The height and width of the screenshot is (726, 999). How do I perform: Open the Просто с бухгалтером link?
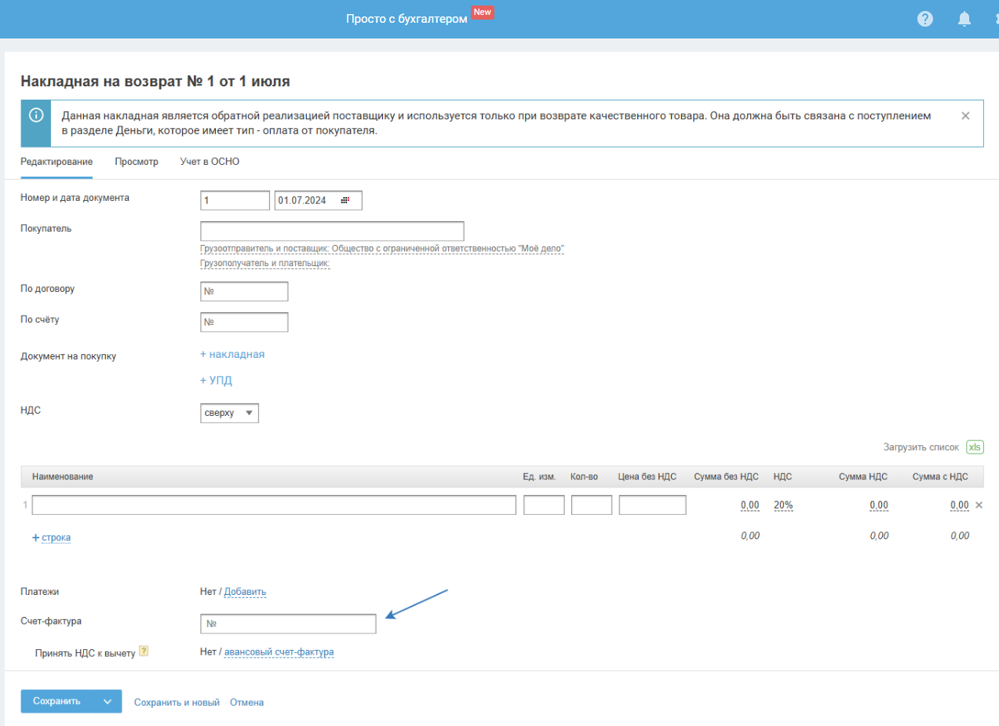coord(407,18)
